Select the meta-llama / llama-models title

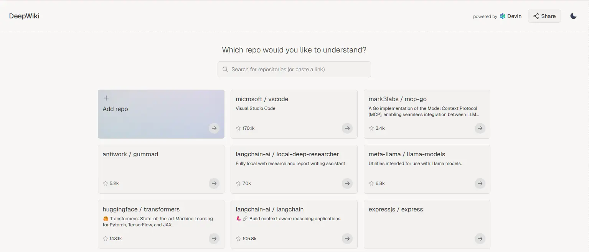point(407,154)
